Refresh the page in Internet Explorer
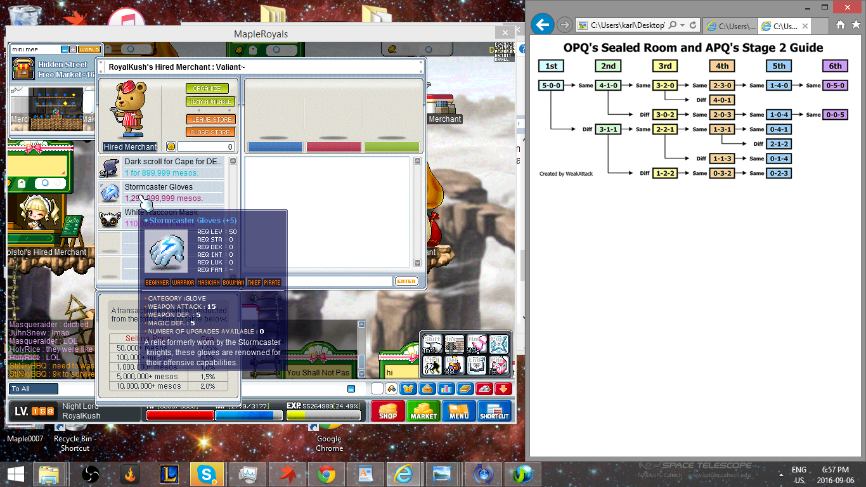The width and height of the screenshot is (866, 487). [693, 25]
